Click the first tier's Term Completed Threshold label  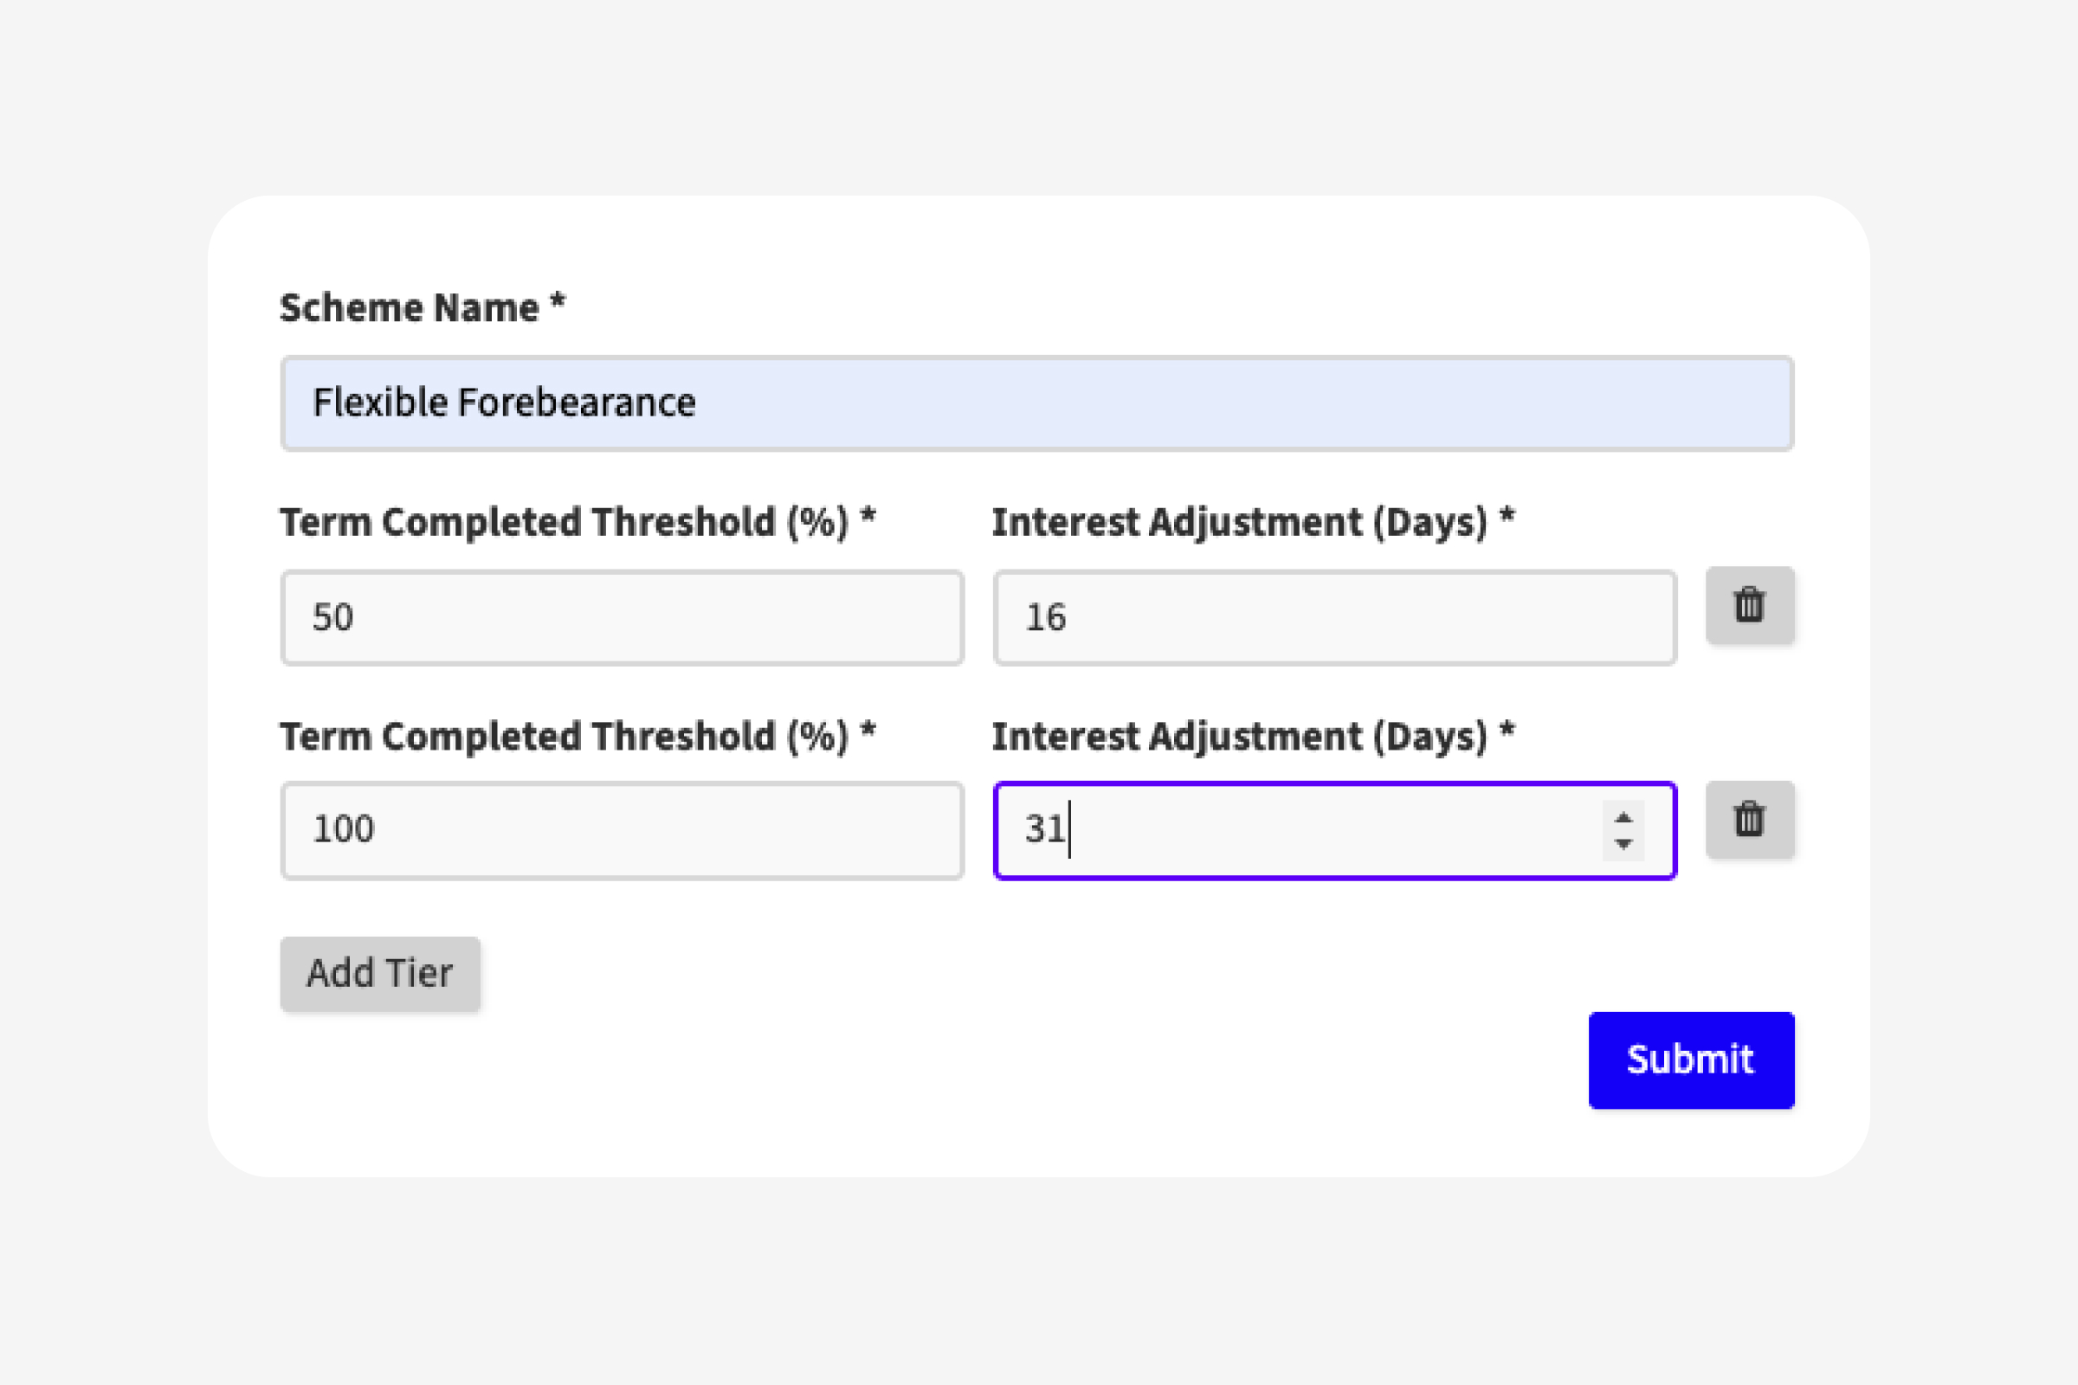tap(564, 522)
